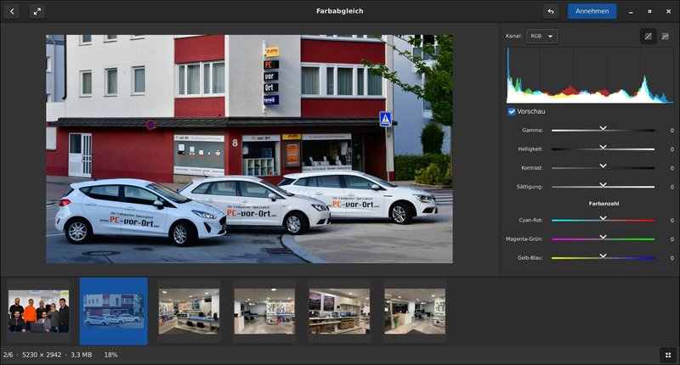Screen dimensions: 680x365
Task: Select the highlighted cars thumbnail
Action: pyautogui.click(x=114, y=312)
